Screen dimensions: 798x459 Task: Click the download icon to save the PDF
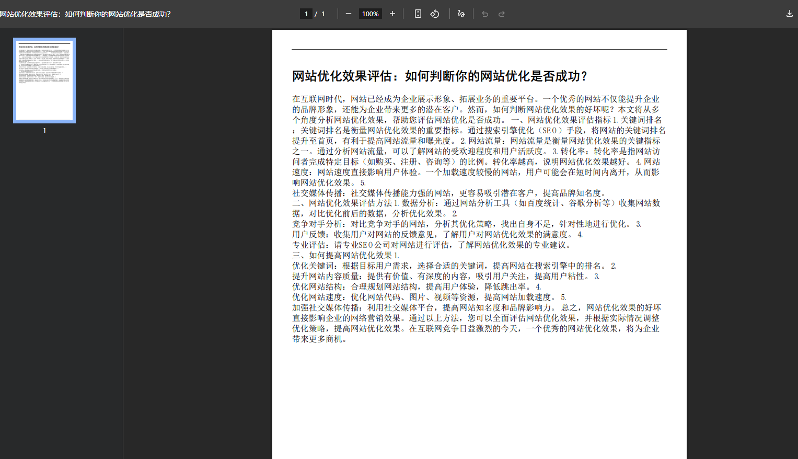pyautogui.click(x=789, y=14)
